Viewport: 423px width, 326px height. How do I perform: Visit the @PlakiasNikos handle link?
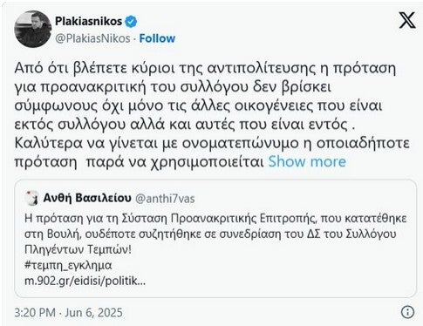(92, 38)
